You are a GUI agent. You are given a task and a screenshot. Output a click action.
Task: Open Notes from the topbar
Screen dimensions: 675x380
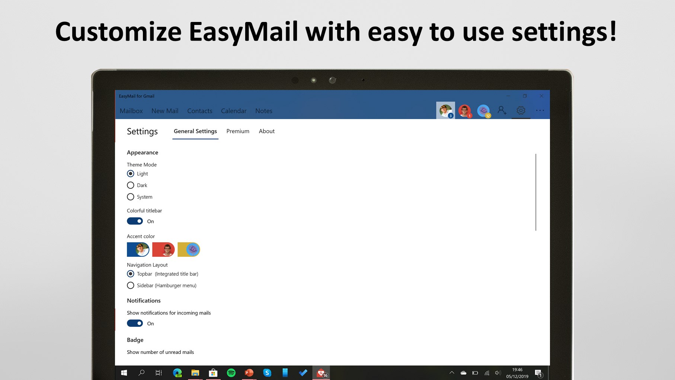(x=264, y=111)
